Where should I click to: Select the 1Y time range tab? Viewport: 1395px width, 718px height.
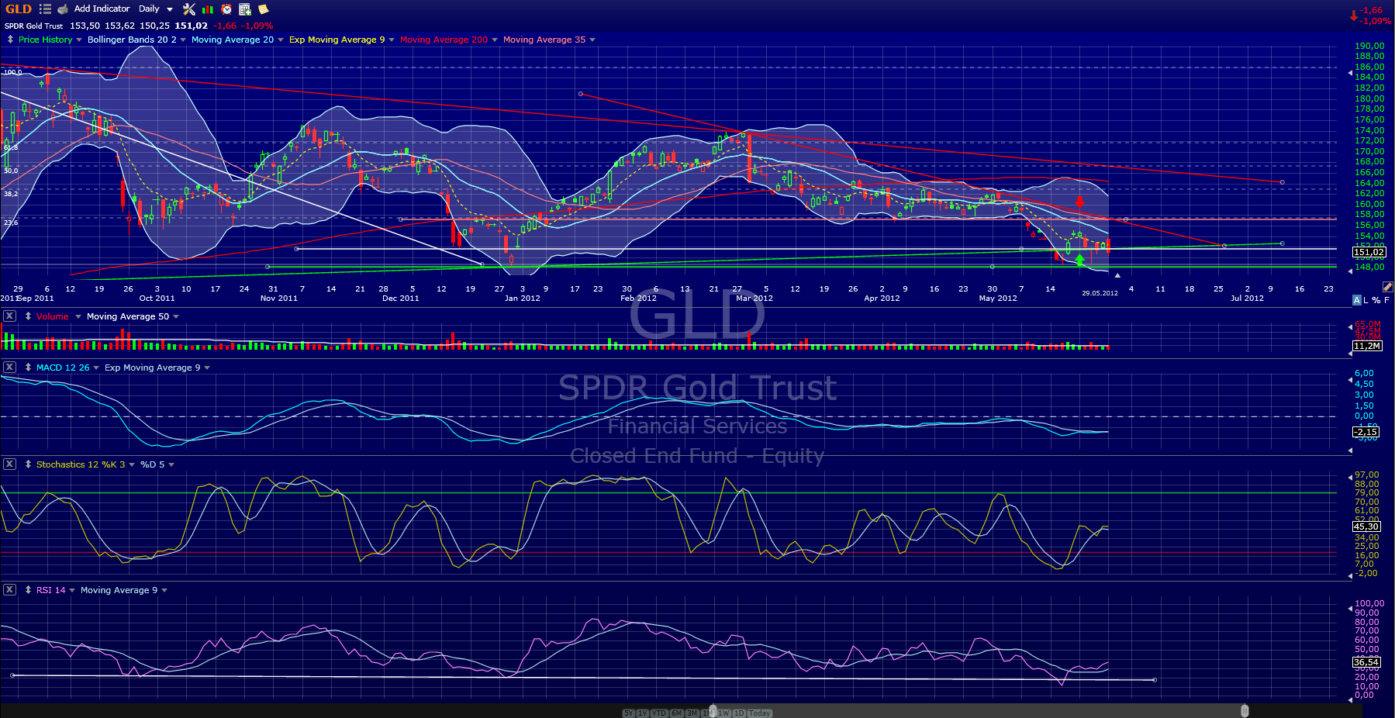coord(643,713)
